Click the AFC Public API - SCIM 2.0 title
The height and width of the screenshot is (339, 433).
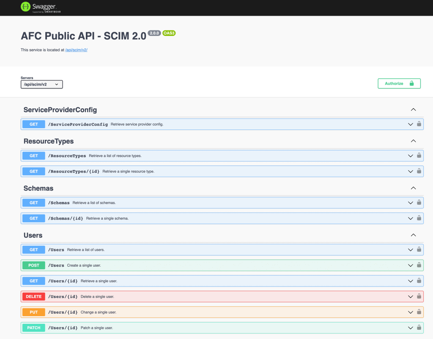click(x=83, y=36)
